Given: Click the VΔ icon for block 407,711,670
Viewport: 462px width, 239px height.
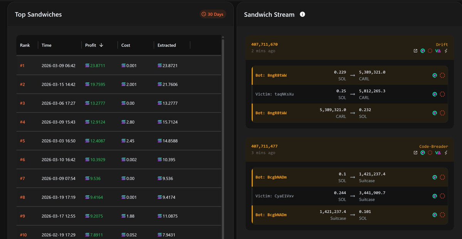Looking at the screenshot, I should 438,51.
